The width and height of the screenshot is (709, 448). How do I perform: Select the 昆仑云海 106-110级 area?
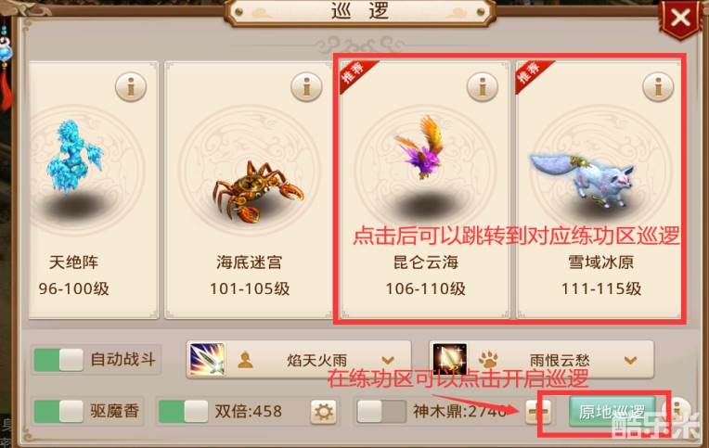pyautogui.click(x=425, y=190)
